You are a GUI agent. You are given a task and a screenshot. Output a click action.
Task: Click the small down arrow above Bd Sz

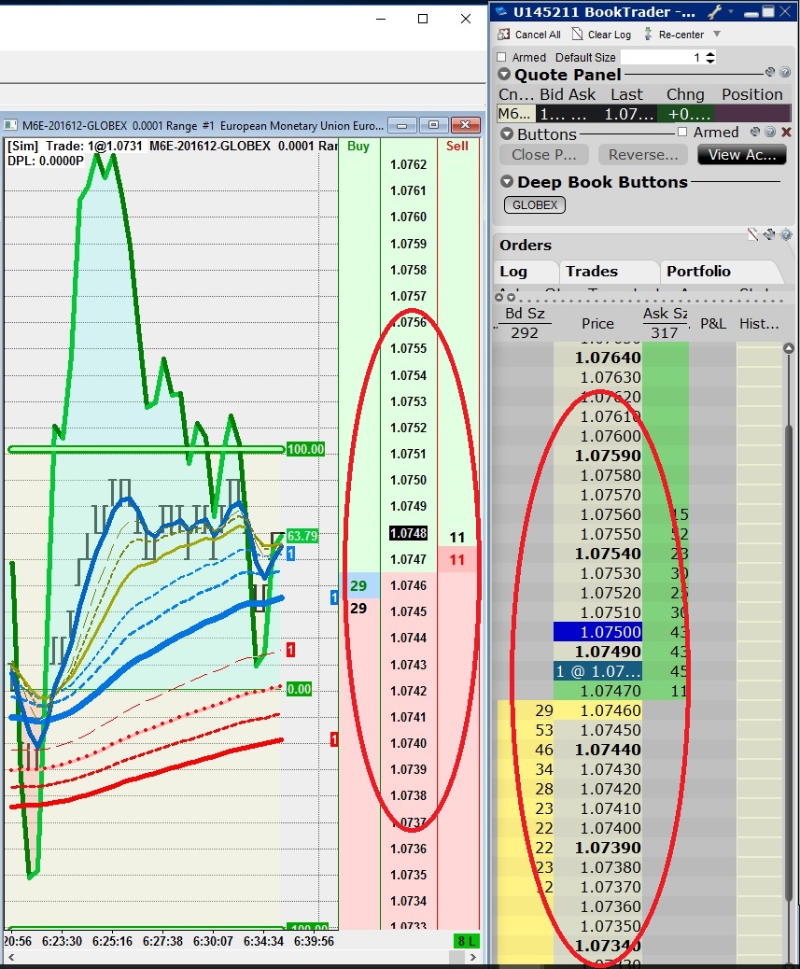[x=511, y=297]
